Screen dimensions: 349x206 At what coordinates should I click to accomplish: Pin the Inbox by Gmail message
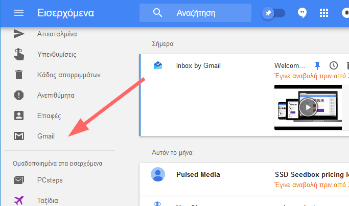[x=317, y=66]
